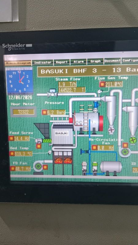The image size is (138, 245).
Task: Select the steam totalizer 144522.7 T field
Action: (72, 90)
